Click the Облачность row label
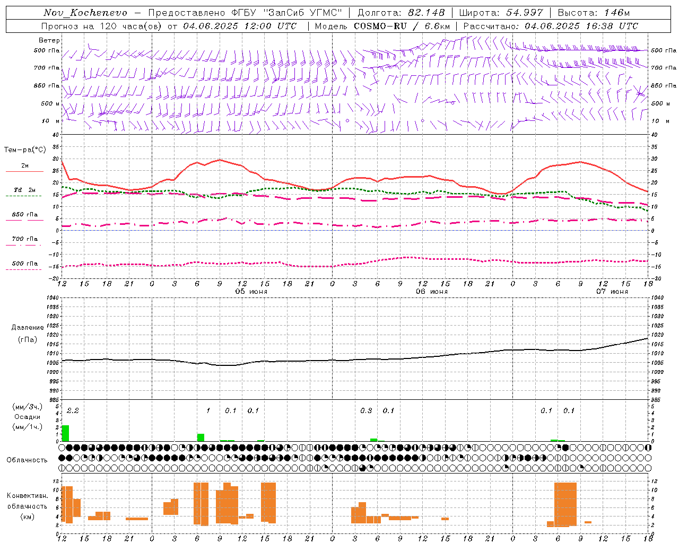Image resolution: width=679 pixels, height=543 pixels. click(27, 460)
